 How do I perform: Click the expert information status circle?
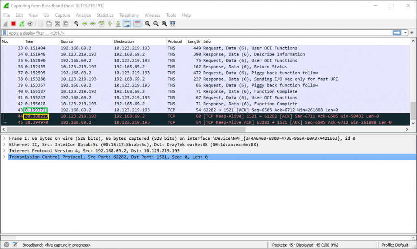6,245
